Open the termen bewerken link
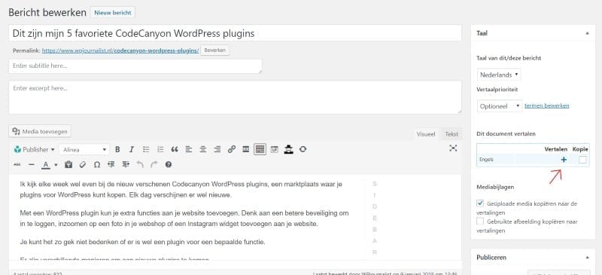 pyautogui.click(x=547, y=105)
